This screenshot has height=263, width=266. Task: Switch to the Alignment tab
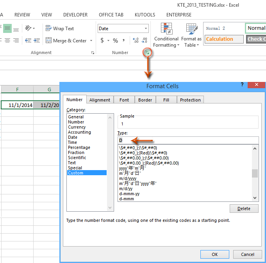(100, 100)
